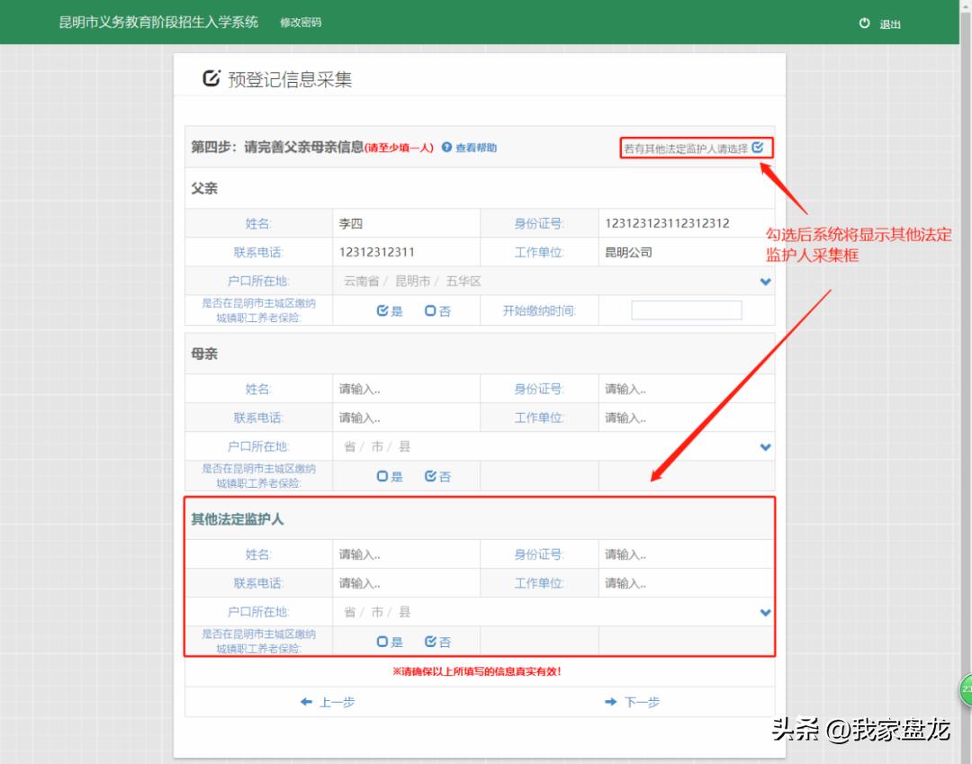Click the green circular countdown badge on right edge
The height and width of the screenshot is (764, 972).
pyautogui.click(x=967, y=690)
